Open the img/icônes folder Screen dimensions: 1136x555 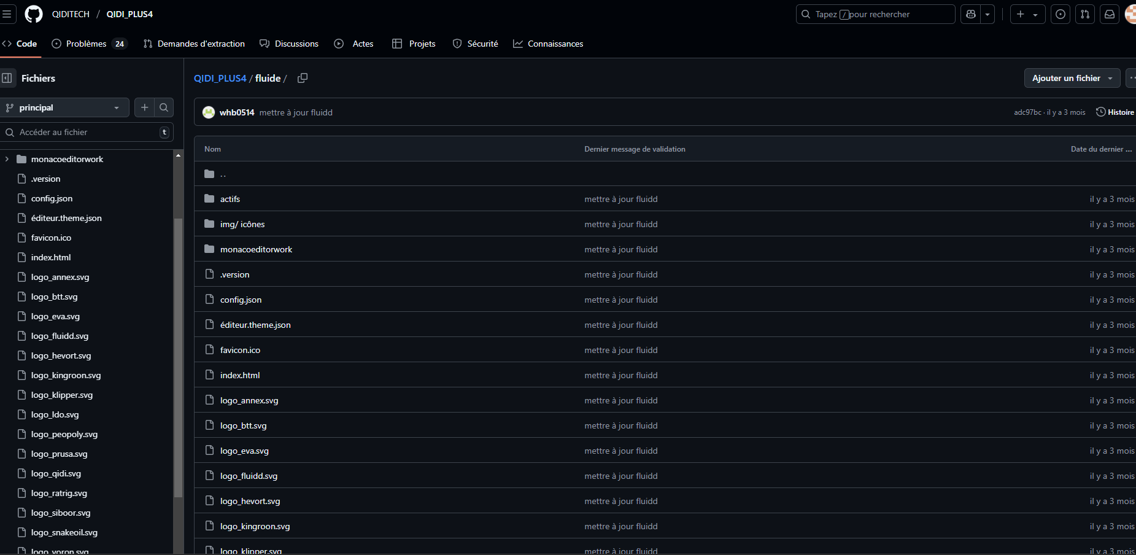pyautogui.click(x=242, y=224)
